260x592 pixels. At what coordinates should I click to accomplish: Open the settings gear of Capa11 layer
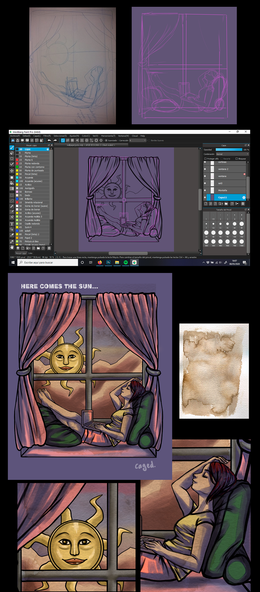coord(244,197)
